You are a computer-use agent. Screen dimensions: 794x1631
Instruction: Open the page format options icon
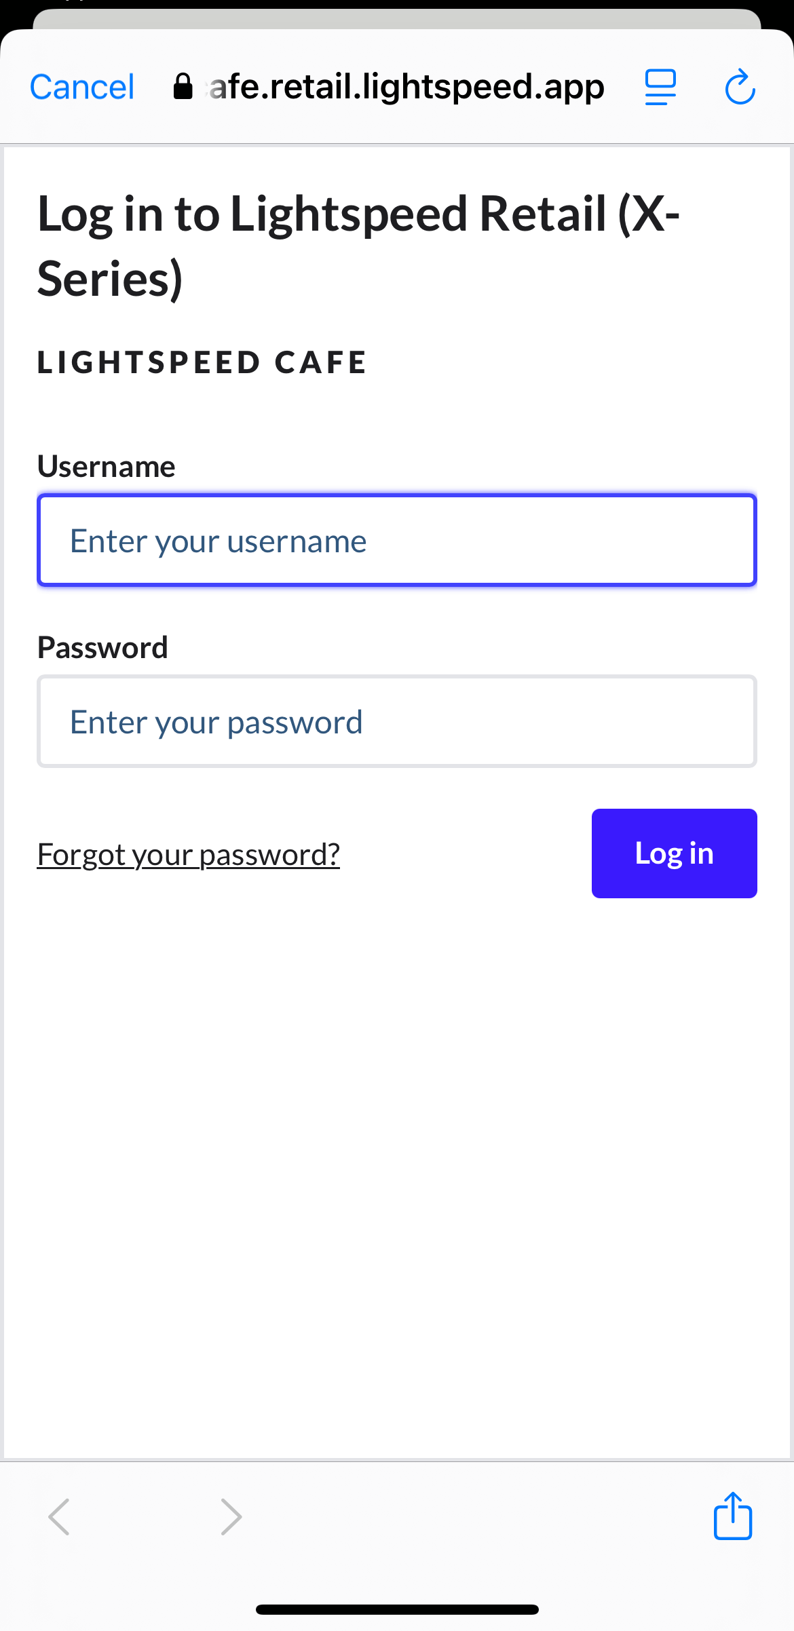point(660,87)
